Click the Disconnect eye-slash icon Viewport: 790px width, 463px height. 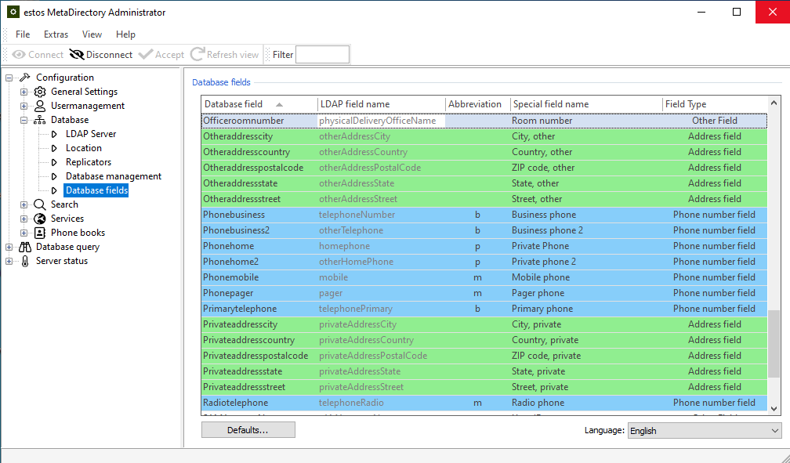77,55
